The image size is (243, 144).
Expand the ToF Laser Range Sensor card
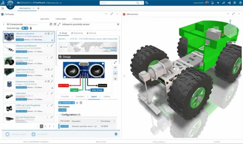click(x=52, y=117)
